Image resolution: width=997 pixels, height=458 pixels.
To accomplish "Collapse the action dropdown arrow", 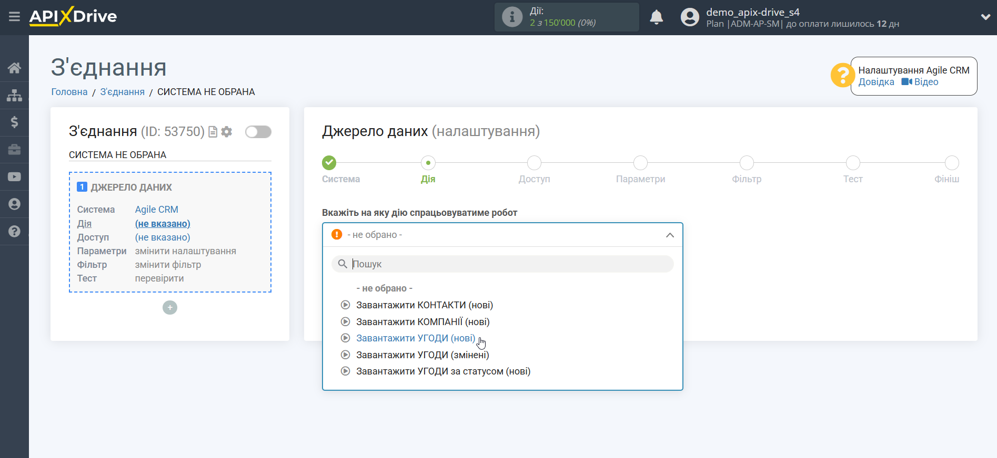I will coord(670,235).
